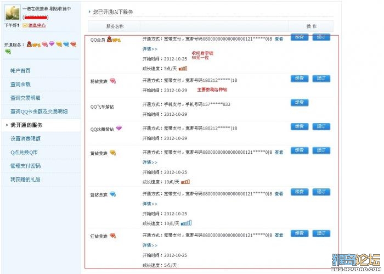Click 续费 for 粉钻贵族
The width and height of the screenshot is (384, 274).
[x=300, y=79]
